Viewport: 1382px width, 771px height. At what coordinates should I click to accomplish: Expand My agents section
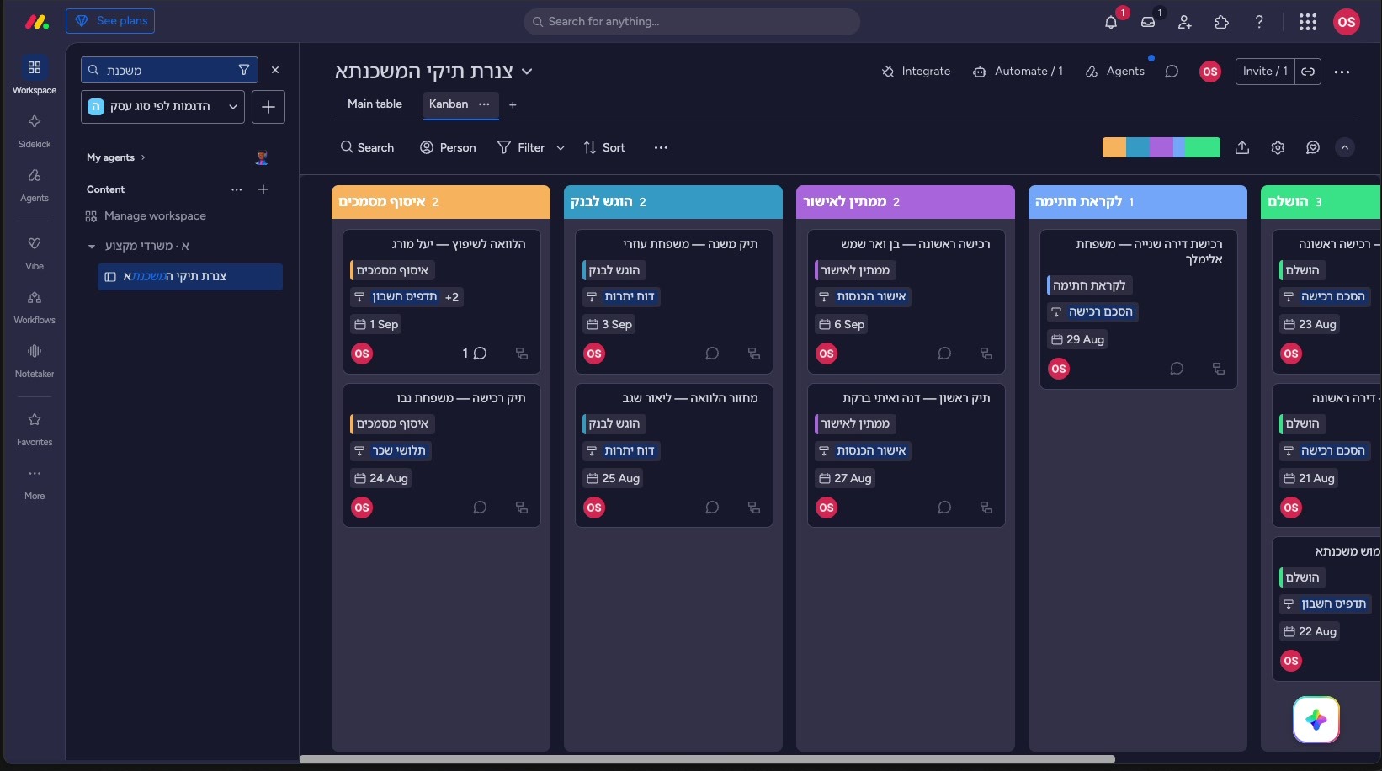point(116,157)
